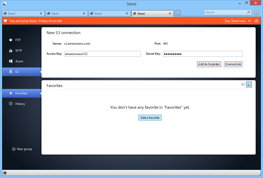
Task: Select Azure connection type in sidebar
Action: 22,61
